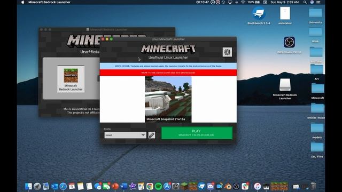Click the date and time in menu bar
342x192 pixels.
(284, 2)
